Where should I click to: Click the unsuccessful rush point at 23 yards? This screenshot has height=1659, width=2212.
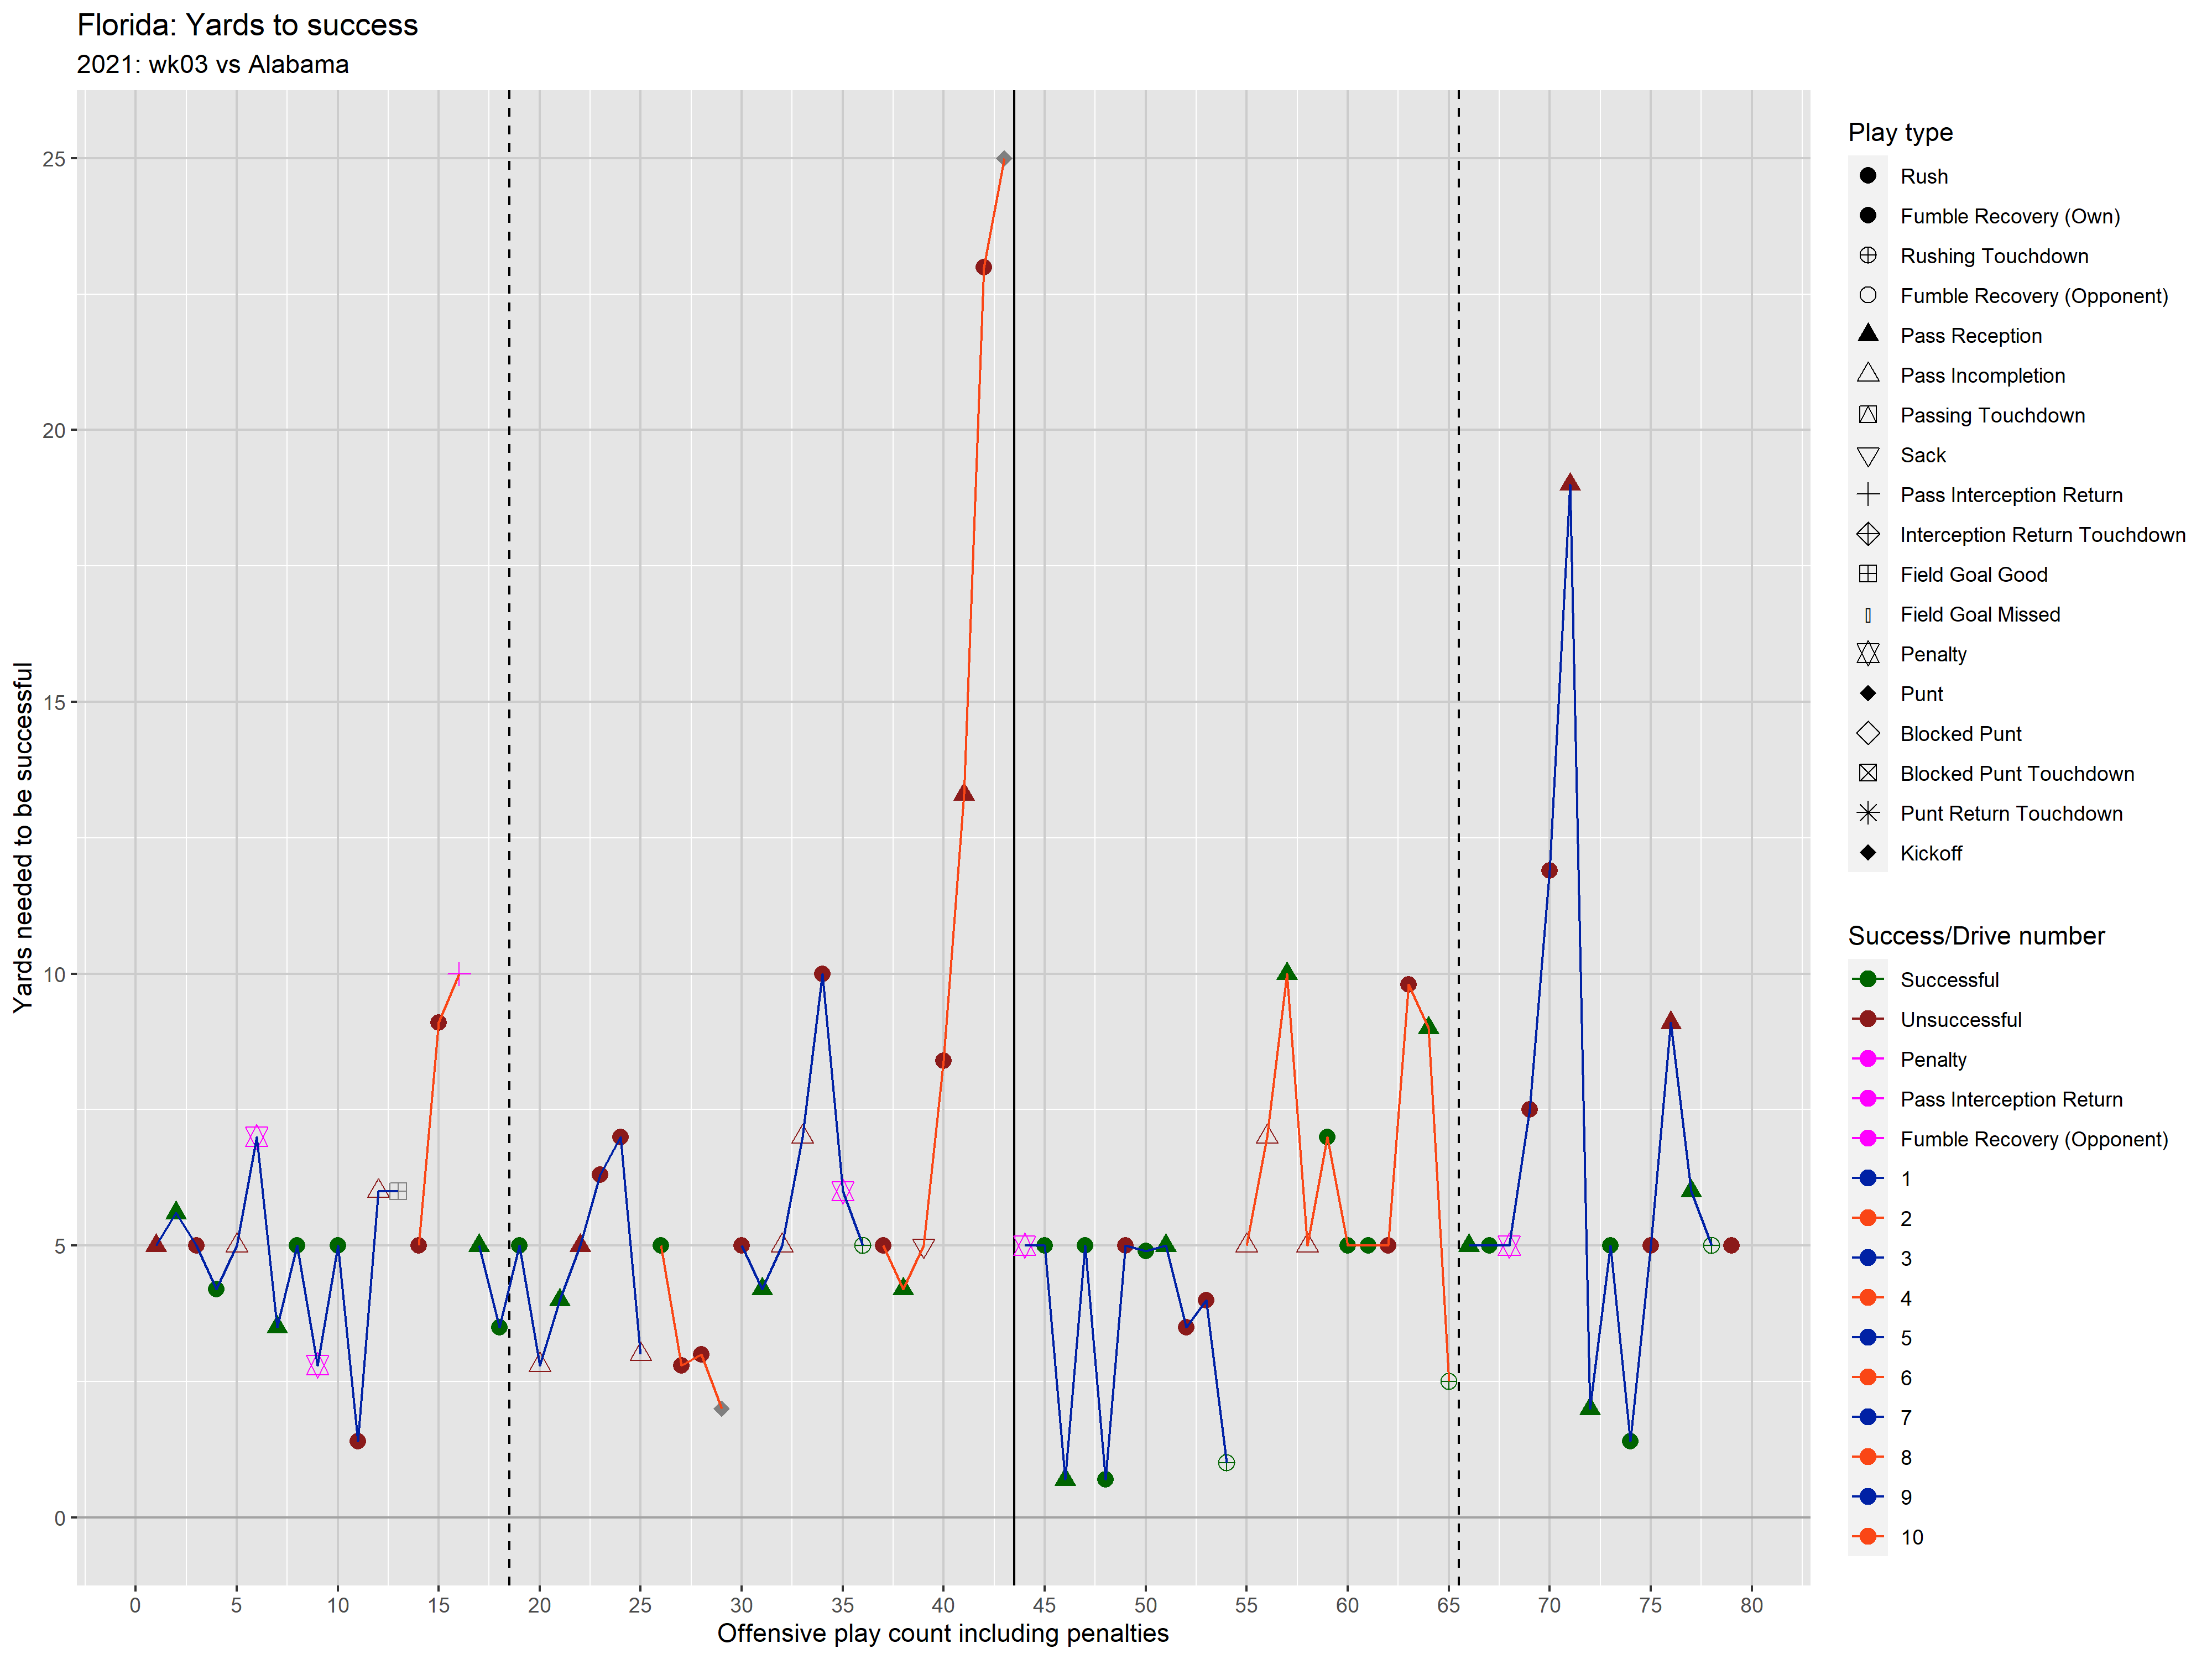point(984,267)
